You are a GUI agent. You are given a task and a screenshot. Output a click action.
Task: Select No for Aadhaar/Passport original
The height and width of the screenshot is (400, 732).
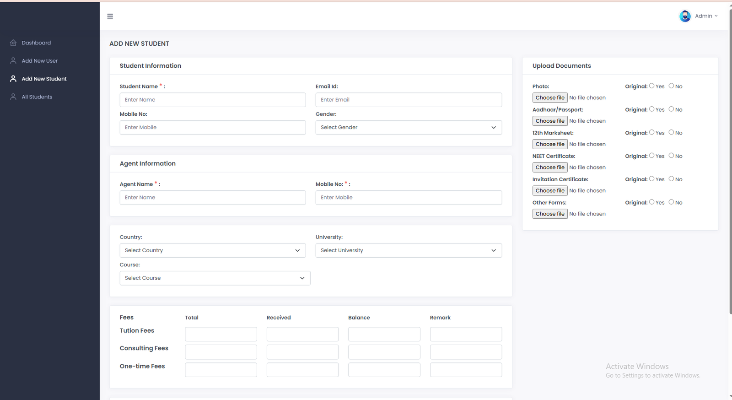click(671, 109)
